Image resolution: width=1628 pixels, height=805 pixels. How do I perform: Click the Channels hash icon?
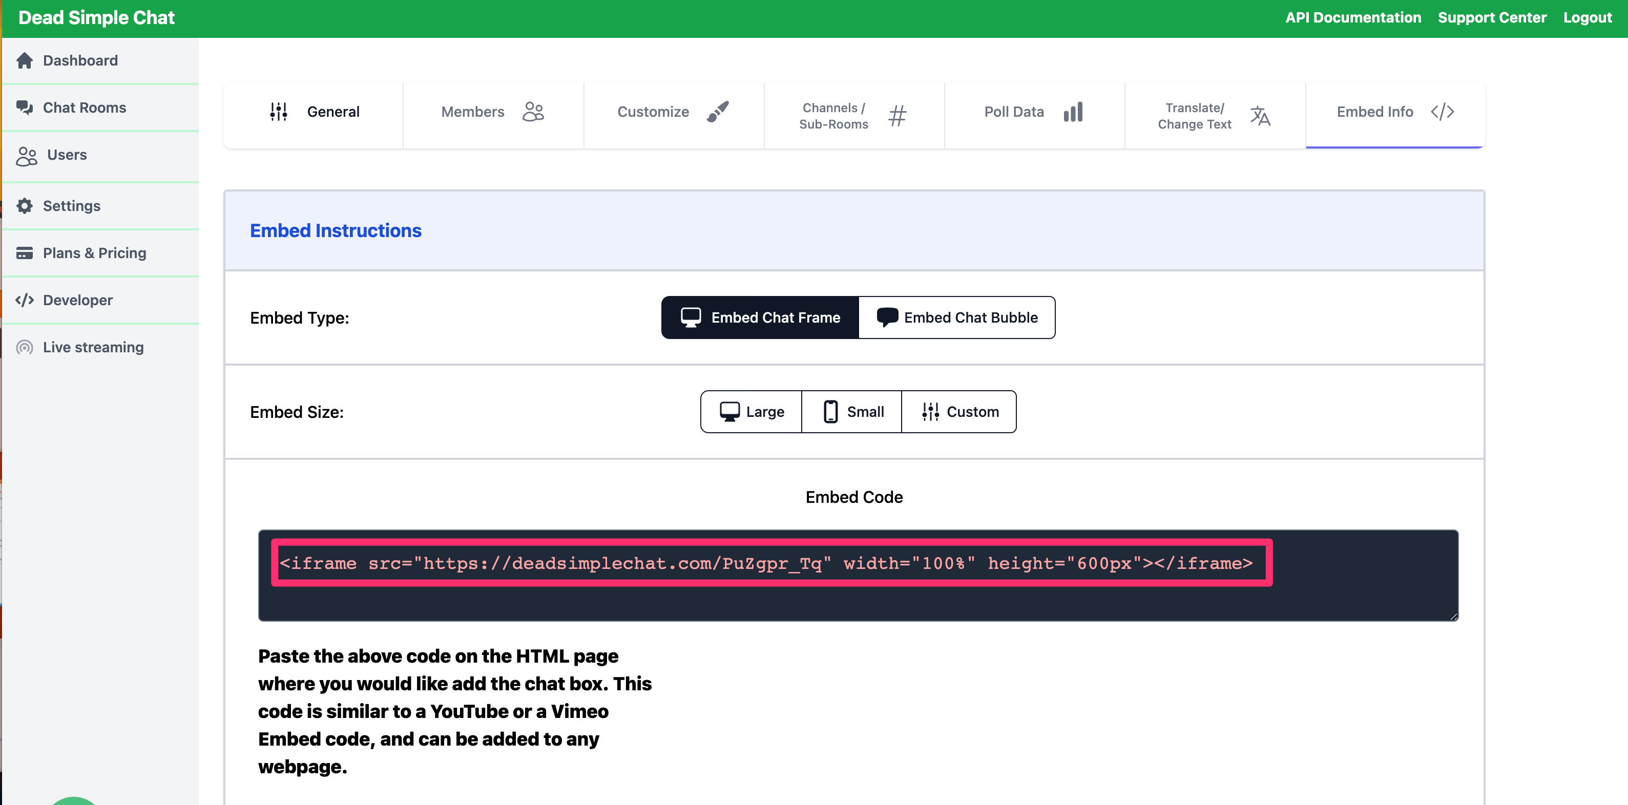pos(898,116)
